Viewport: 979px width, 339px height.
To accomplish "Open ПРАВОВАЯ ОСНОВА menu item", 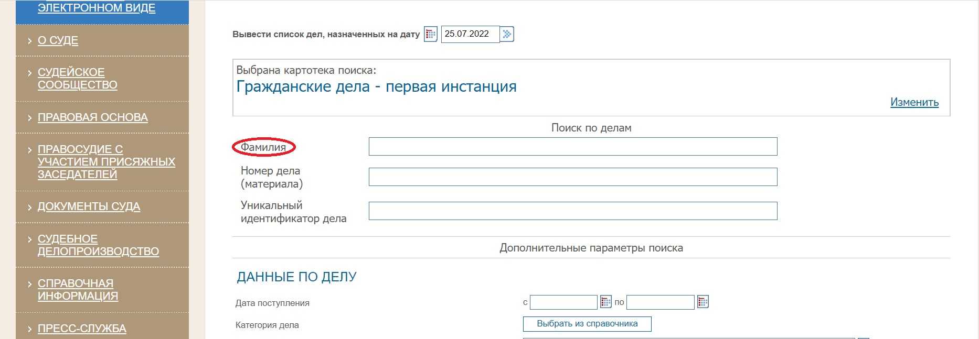I will click(x=92, y=117).
